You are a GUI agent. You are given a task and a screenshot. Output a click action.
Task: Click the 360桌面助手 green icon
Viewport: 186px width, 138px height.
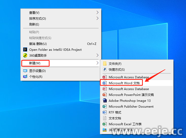25,55
